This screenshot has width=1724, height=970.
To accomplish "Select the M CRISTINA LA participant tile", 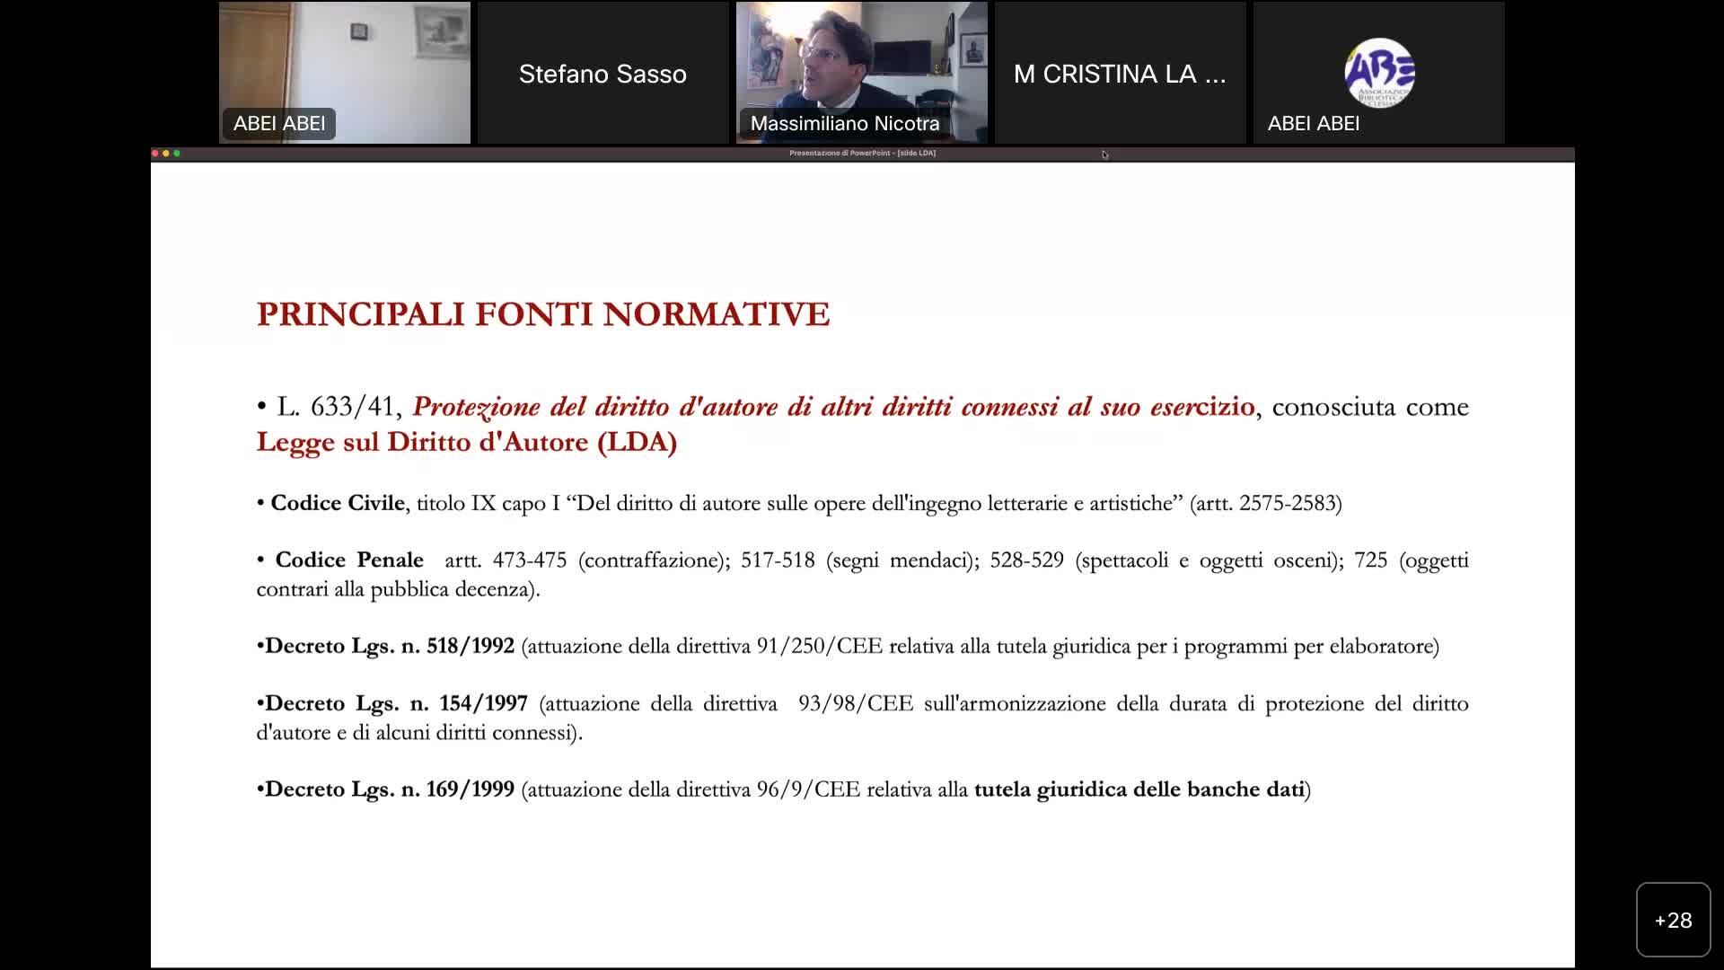I will tap(1120, 74).
